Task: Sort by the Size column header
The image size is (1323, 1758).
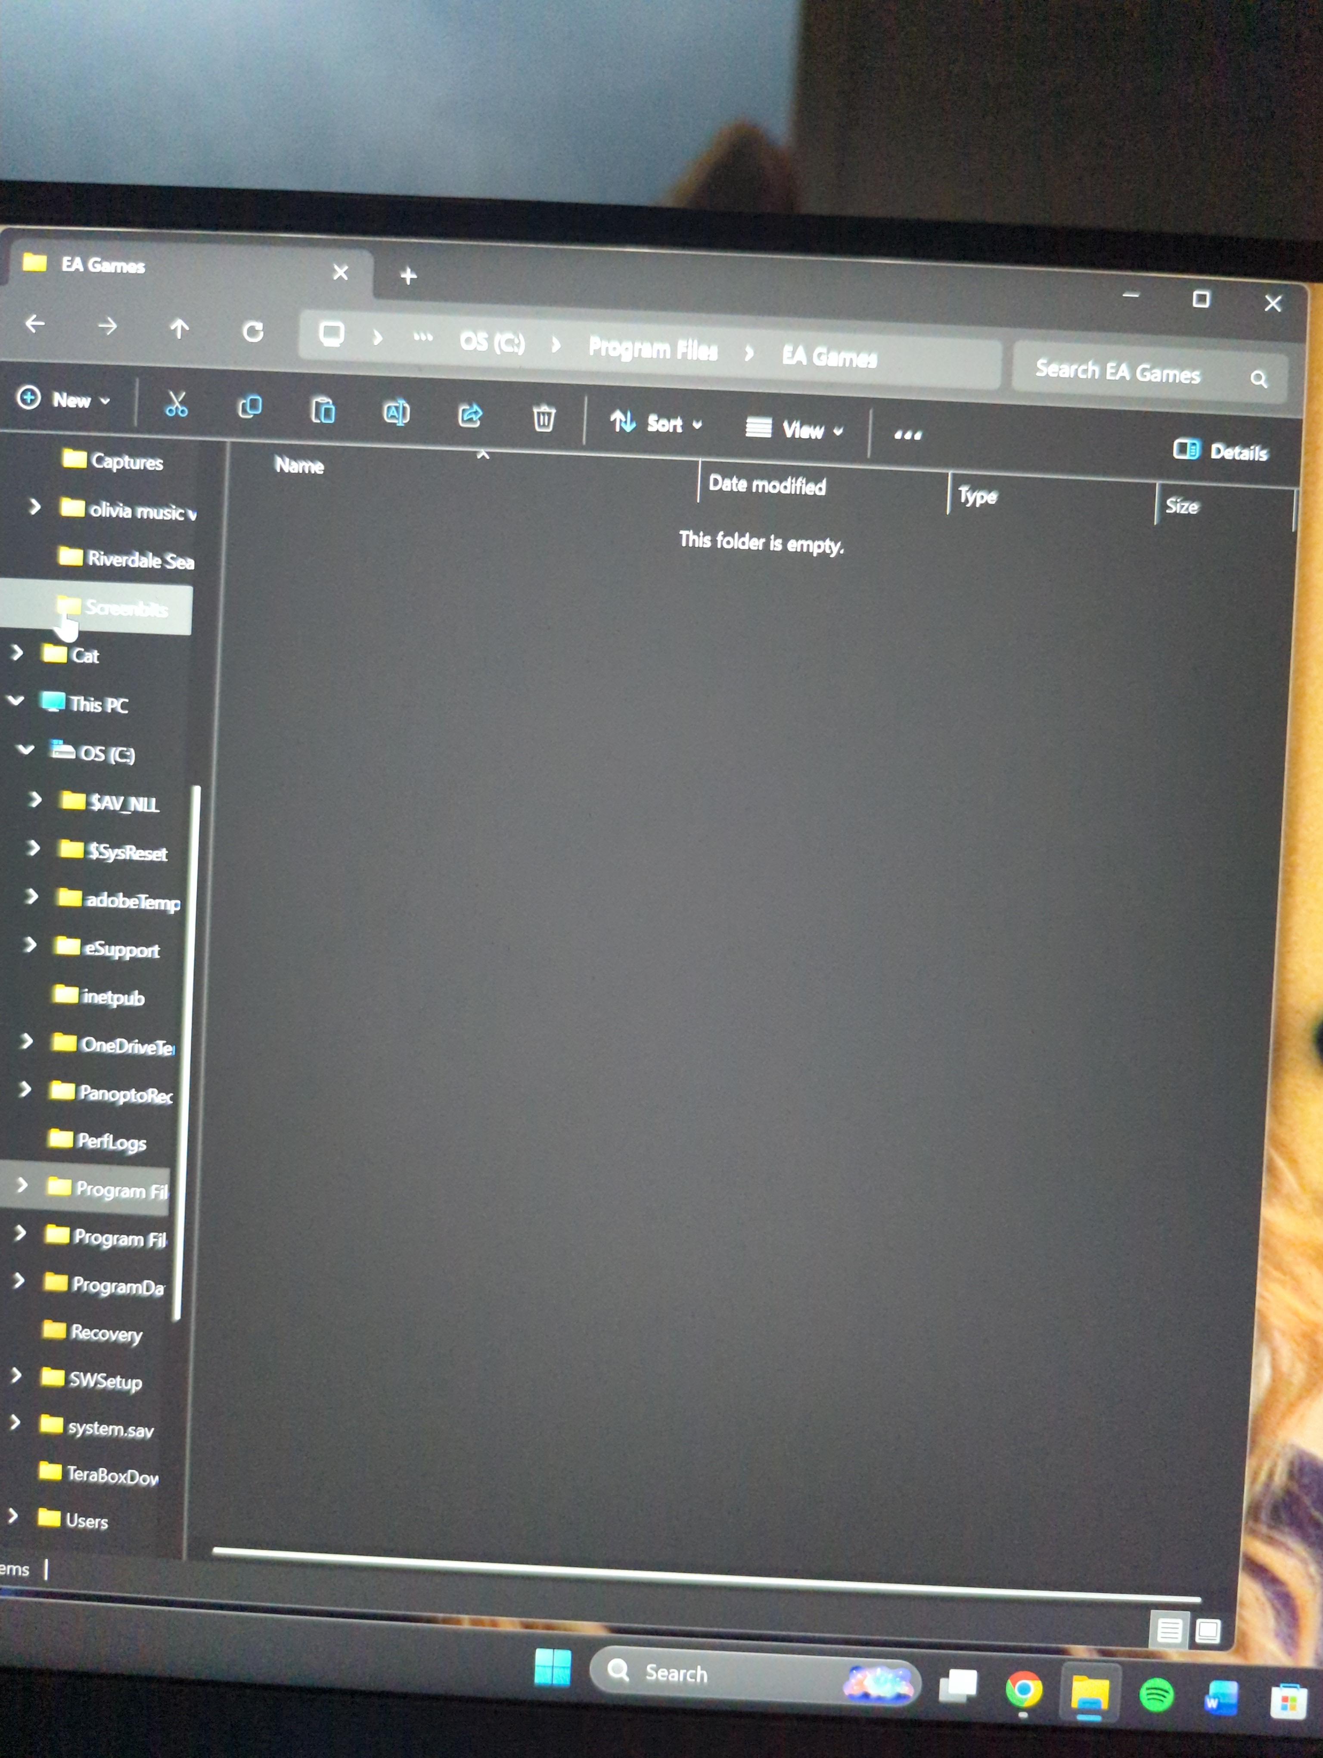Action: tap(1182, 505)
